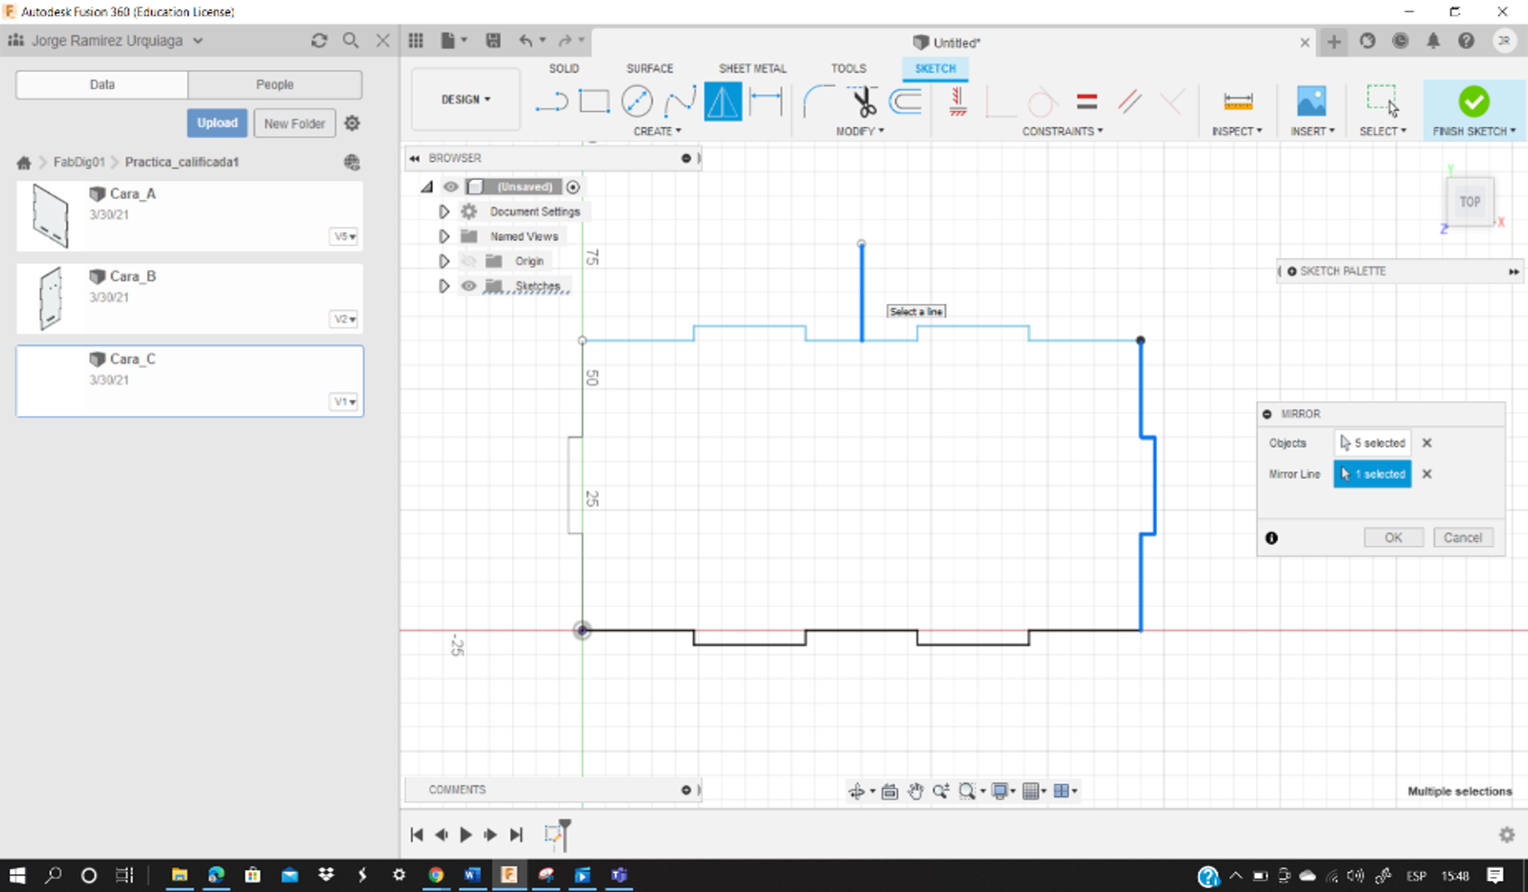Switch to the SOLID tab

point(564,68)
